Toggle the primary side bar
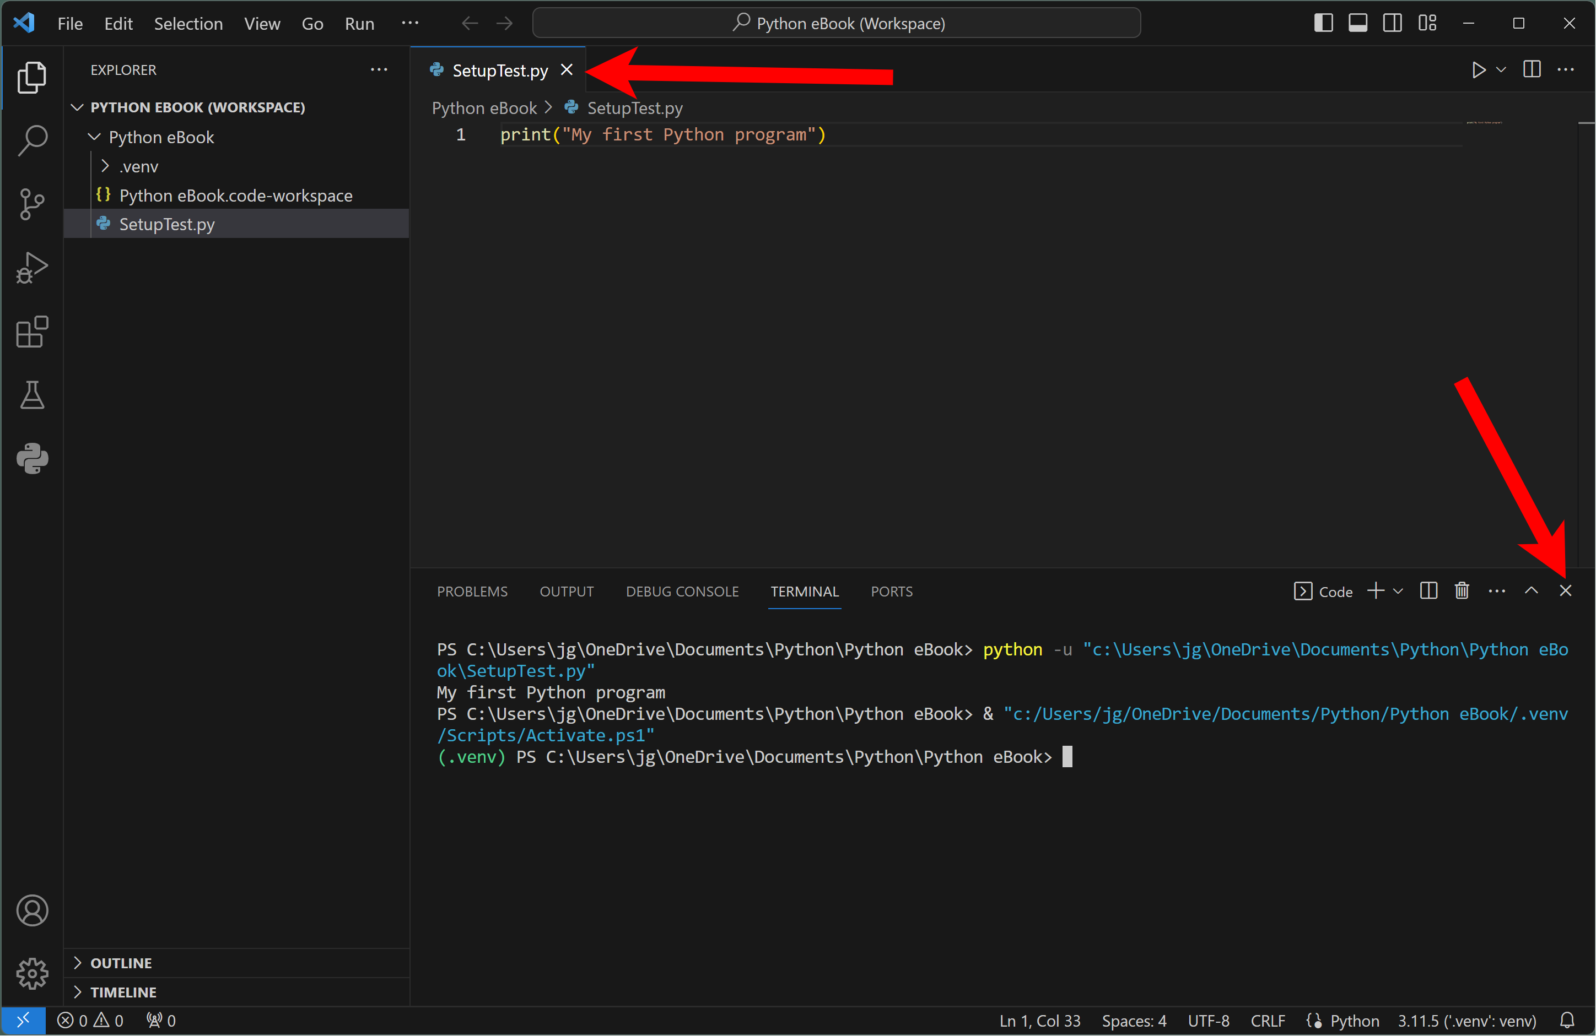Viewport: 1596px width, 1036px height. click(x=1324, y=24)
